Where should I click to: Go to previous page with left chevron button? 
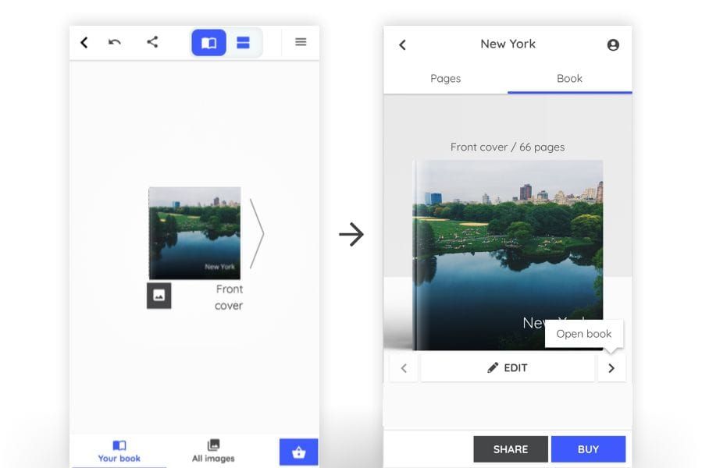coord(404,368)
